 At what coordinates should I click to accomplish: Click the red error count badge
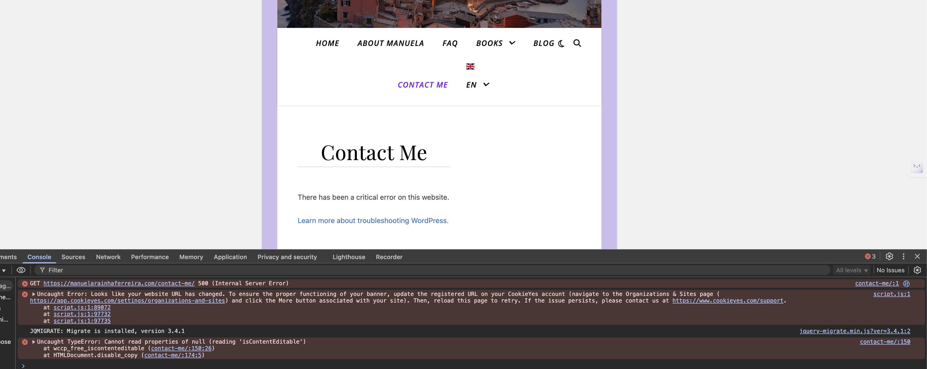pos(870,256)
